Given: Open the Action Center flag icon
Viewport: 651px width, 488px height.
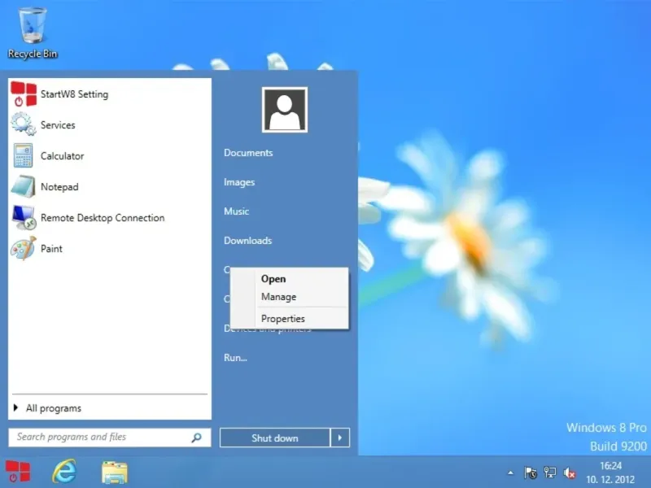Looking at the screenshot, I should coord(531,473).
